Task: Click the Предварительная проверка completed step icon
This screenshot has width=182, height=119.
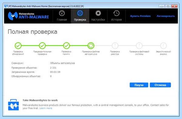Action: pos(42,46)
